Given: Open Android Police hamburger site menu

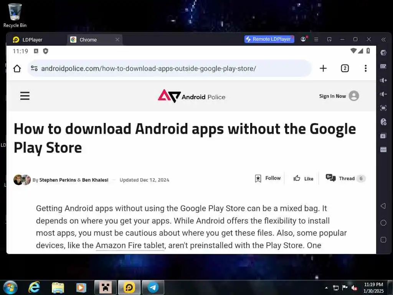Looking at the screenshot, I should click(25, 96).
